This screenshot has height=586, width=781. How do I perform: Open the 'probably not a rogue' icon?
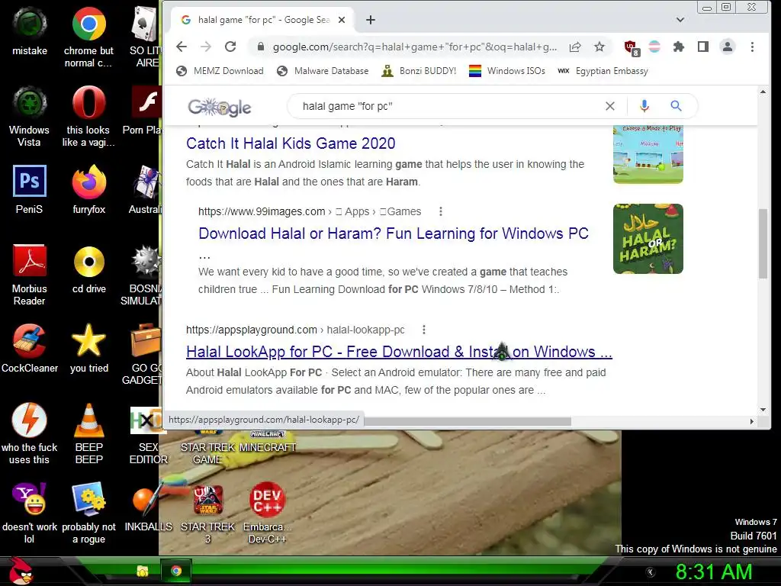coord(88,512)
